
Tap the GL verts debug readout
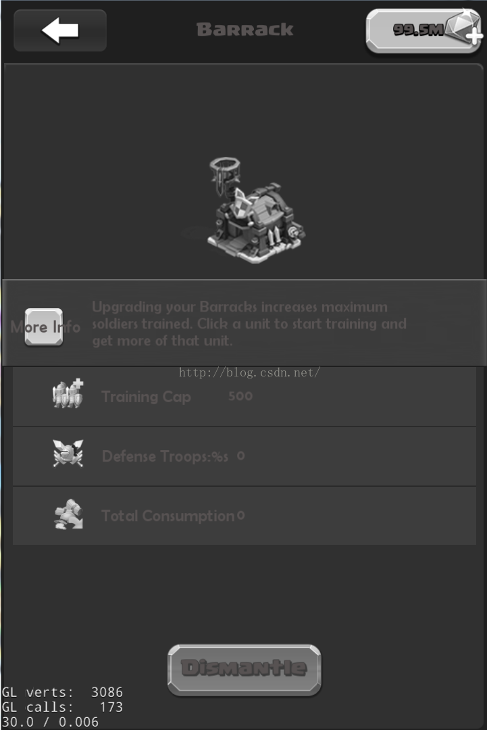62,692
